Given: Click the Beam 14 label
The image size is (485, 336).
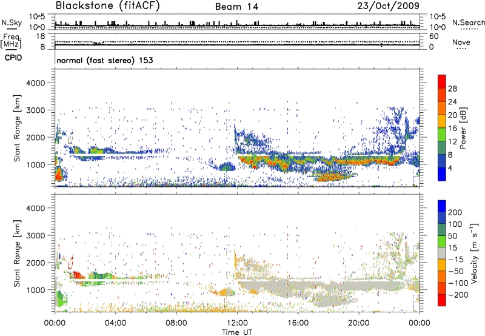Looking at the screenshot, I should 236,7.
